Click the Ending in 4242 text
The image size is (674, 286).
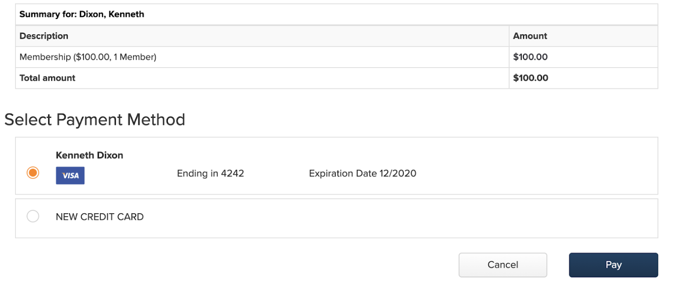pos(210,173)
